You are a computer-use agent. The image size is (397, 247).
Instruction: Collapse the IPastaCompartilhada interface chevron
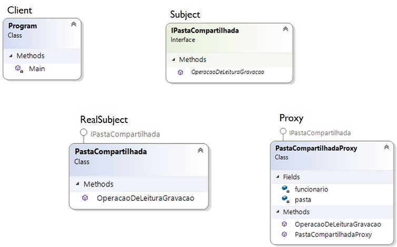pos(285,29)
